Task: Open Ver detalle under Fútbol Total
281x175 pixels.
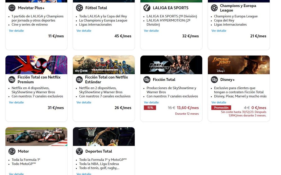Action: click(84, 31)
